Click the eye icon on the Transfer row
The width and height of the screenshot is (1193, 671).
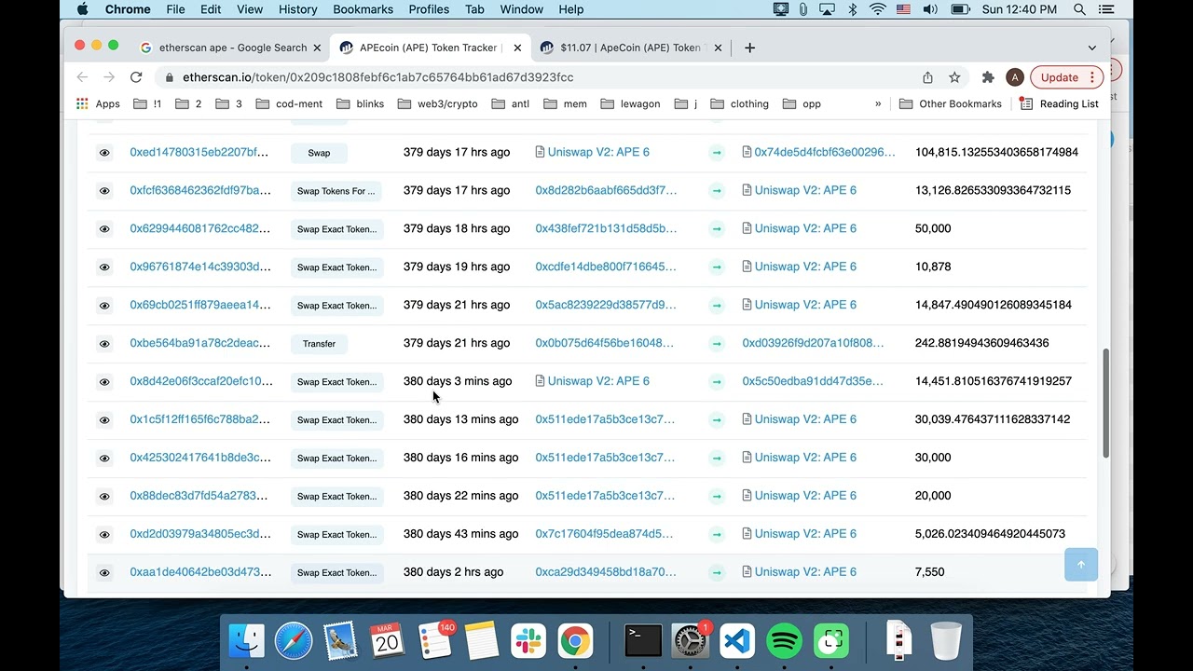point(104,344)
